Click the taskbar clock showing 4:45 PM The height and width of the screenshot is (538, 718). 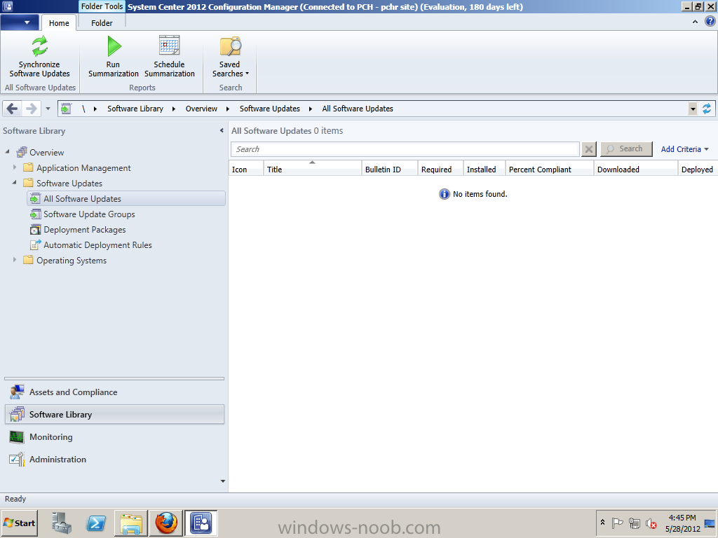(x=682, y=523)
